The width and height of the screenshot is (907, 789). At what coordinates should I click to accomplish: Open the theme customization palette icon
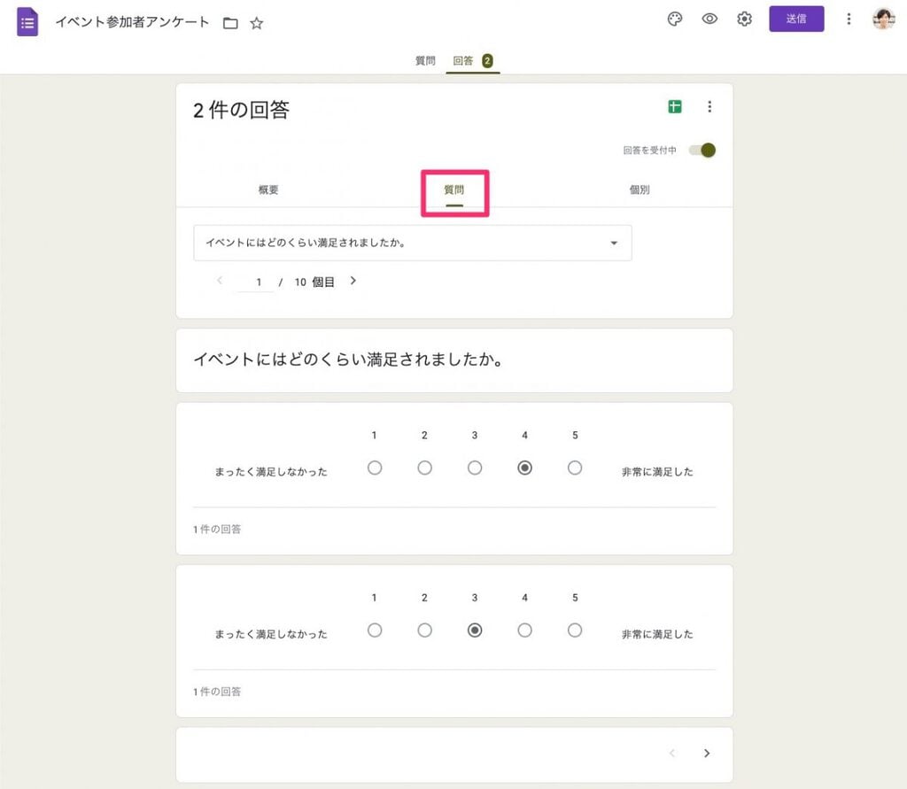tap(674, 19)
